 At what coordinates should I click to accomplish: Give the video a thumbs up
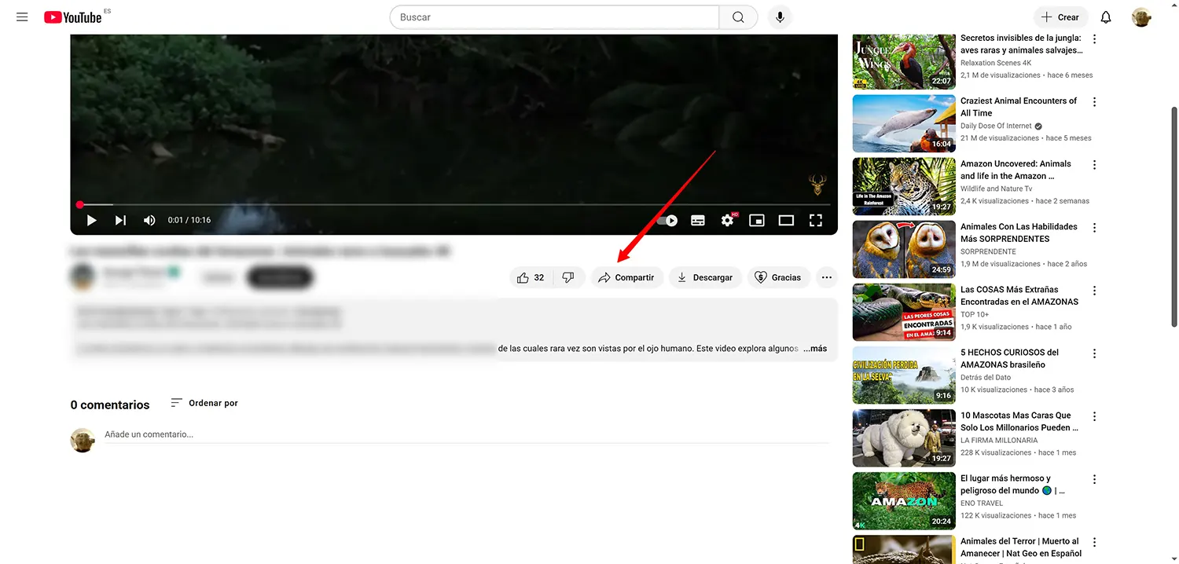click(x=523, y=277)
